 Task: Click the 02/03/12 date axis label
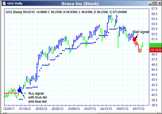[x=41, y=109]
